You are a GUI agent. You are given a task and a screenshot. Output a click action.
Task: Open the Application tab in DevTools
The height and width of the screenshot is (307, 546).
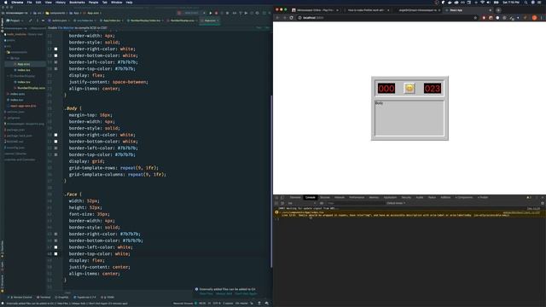[x=390, y=197]
